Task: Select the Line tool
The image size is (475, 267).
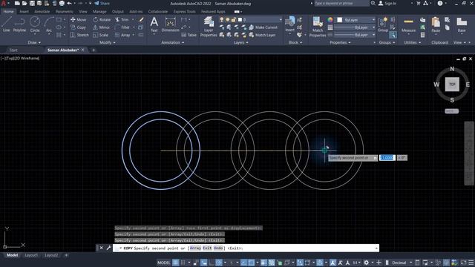Action: click(x=7, y=24)
